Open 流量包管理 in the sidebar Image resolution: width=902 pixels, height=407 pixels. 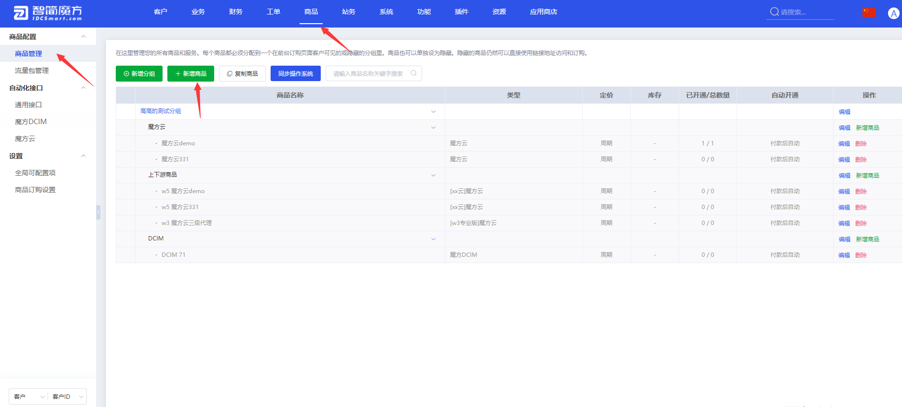coord(32,70)
